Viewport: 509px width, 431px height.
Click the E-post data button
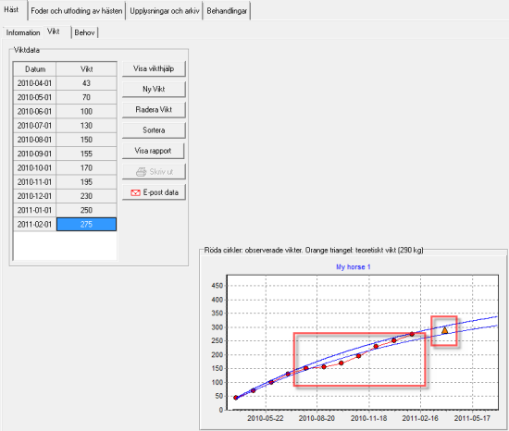154,192
